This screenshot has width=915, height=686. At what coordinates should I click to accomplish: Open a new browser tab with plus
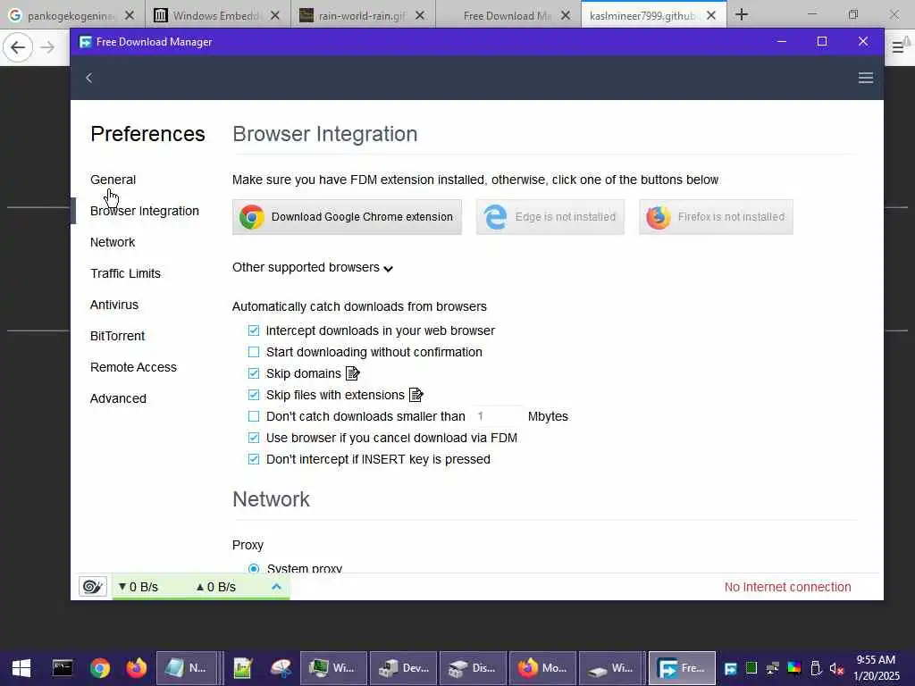(x=742, y=14)
